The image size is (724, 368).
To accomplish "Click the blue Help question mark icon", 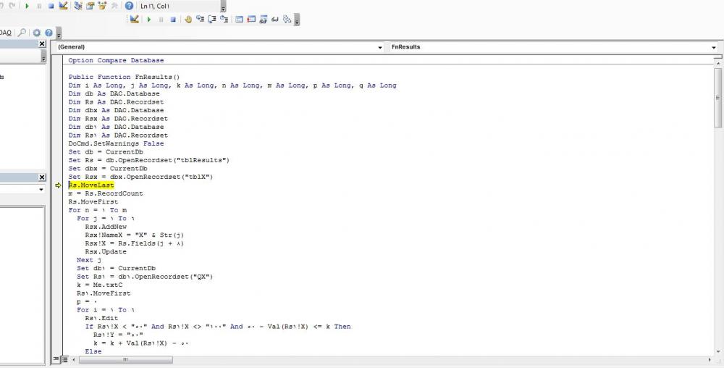I will pos(129,6).
